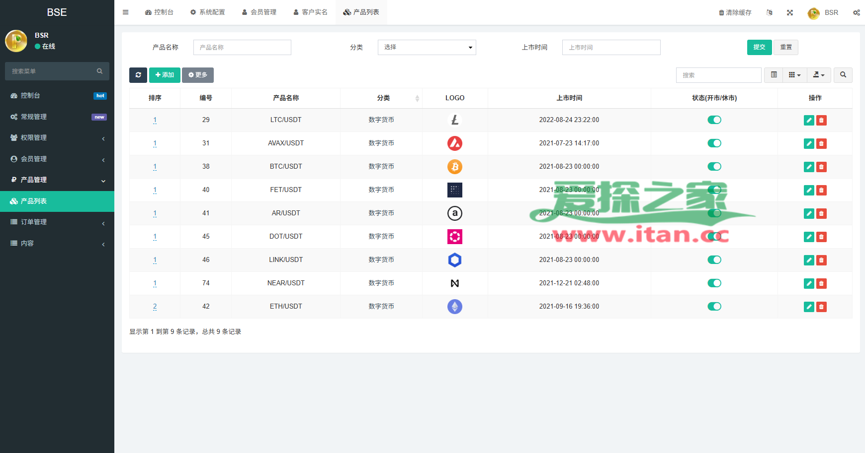Toggle the status switch for ETH/USDT
Viewport: 865px width, 453px height.
714,307
